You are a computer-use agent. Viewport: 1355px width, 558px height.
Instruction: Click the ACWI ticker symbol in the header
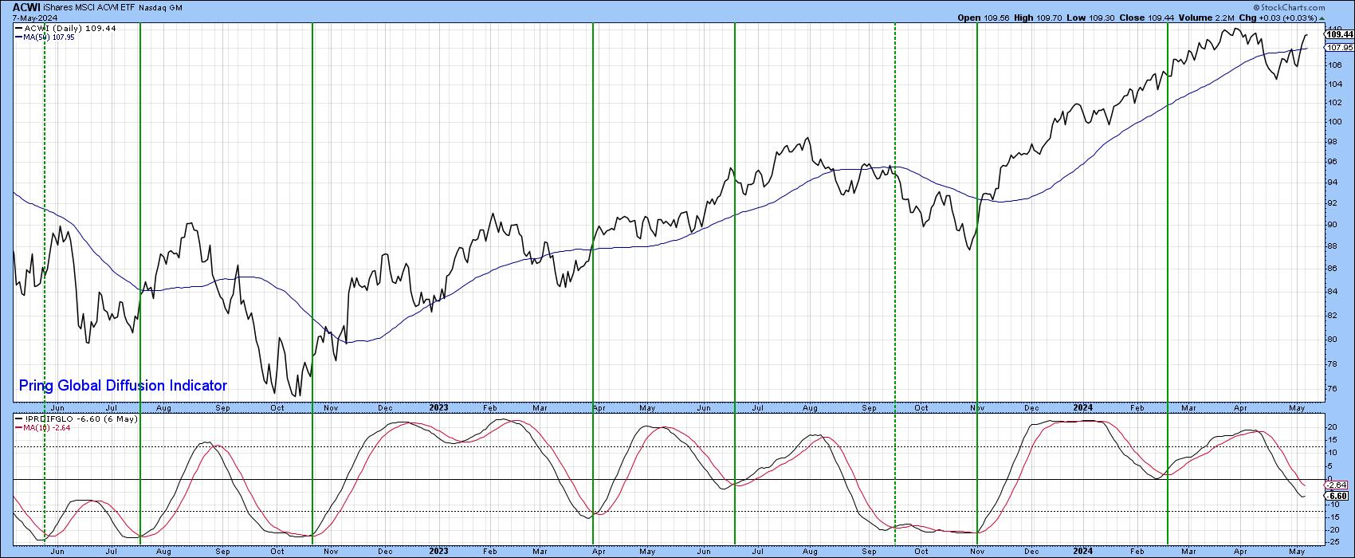click(x=27, y=7)
